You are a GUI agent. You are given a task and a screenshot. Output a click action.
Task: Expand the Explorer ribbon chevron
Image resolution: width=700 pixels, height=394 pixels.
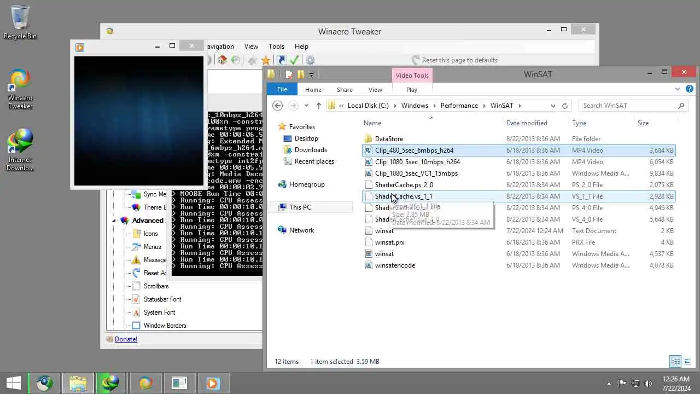(x=678, y=89)
